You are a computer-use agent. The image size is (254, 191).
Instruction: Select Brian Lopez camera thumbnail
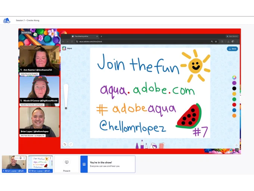(x=14, y=164)
